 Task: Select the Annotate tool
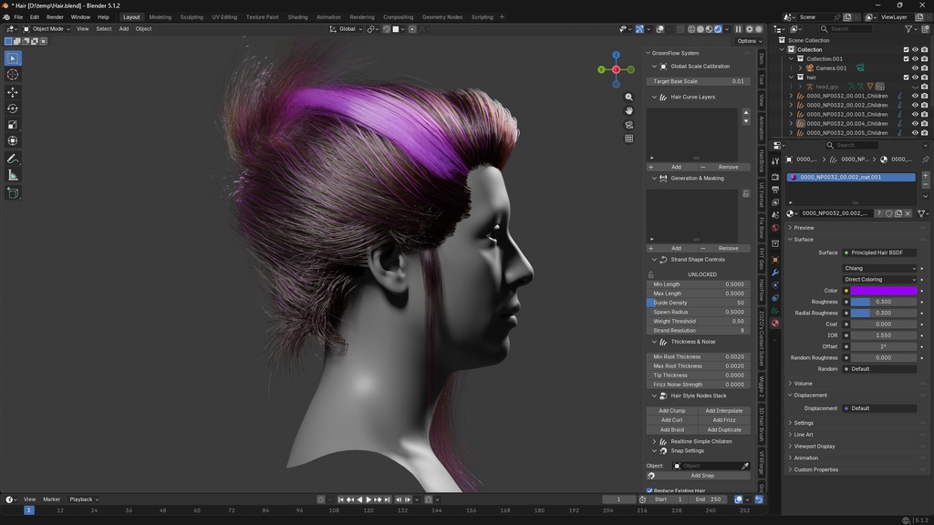13,159
